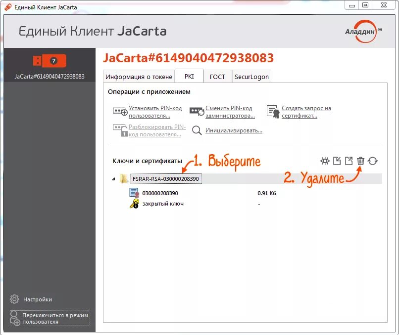
Task: Click JaCarta#6149040472938083 label in sidebar
Action: pyautogui.click(x=50, y=76)
